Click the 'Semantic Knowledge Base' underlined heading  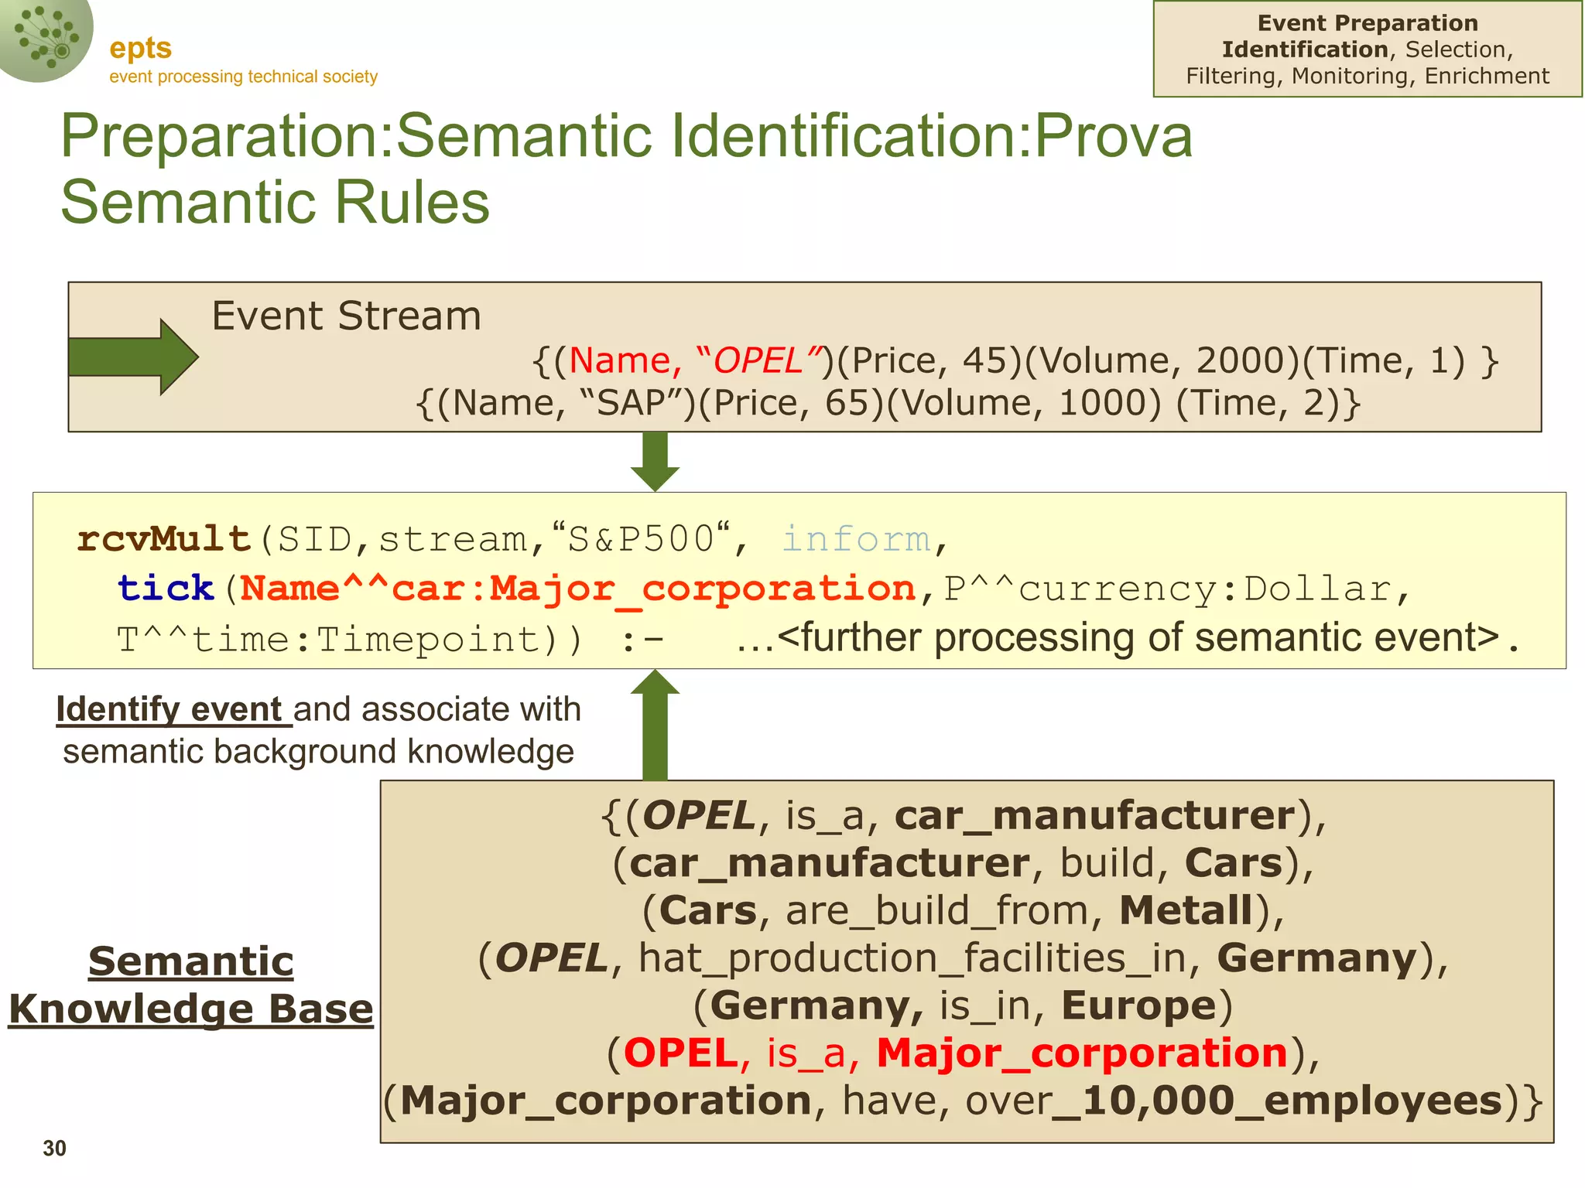coord(190,985)
